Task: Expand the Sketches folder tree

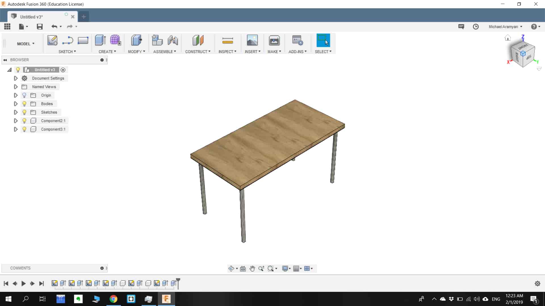Action: tap(16, 112)
